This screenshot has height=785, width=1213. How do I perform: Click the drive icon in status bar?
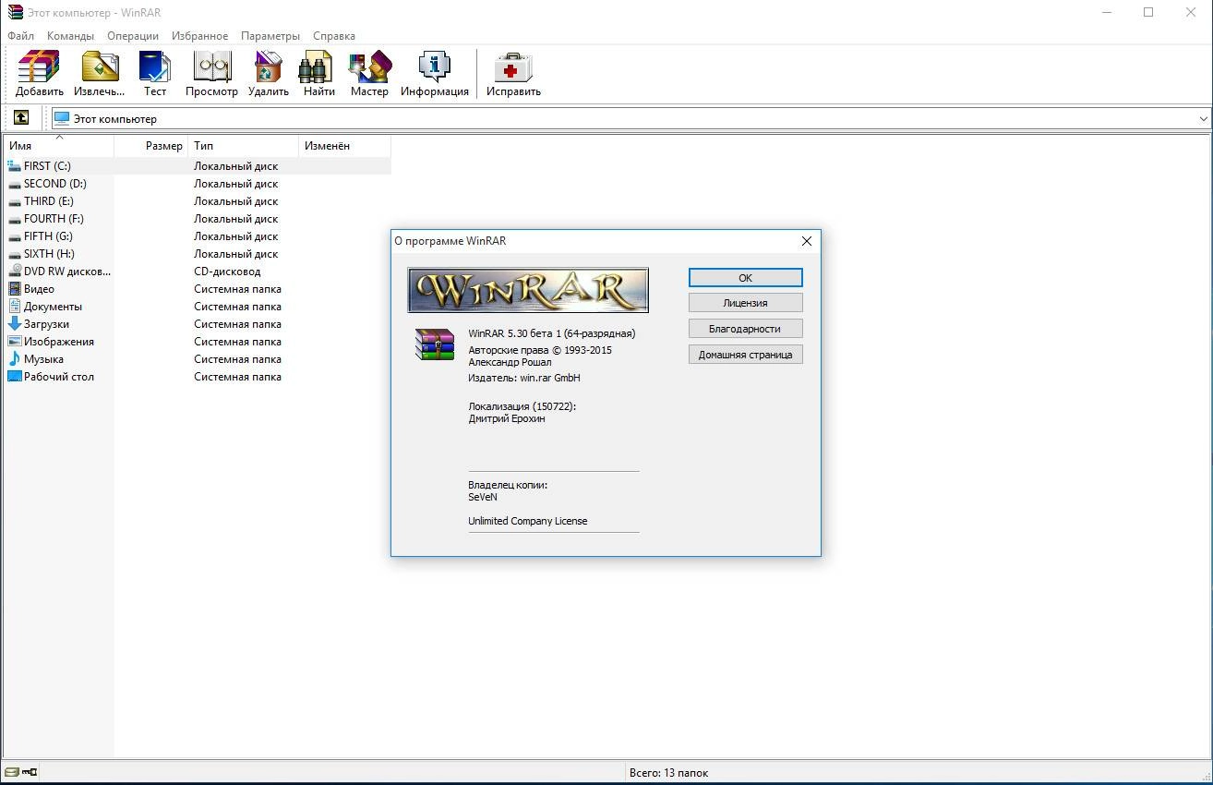(x=11, y=772)
